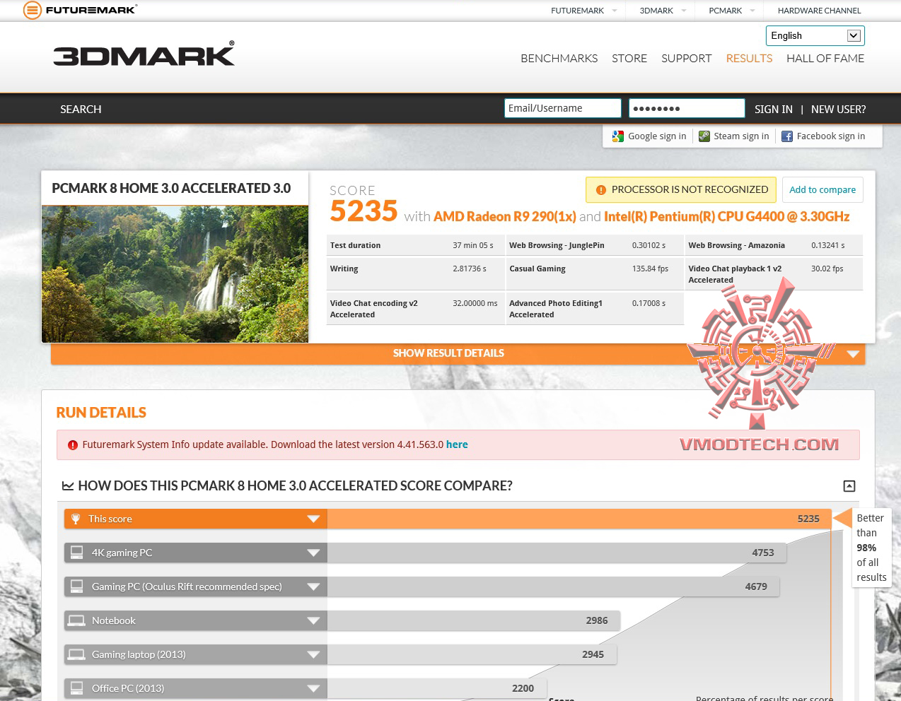Click the PROCESSOR IS NOT RECOGNIZED notice
This screenshot has width=901, height=701.
coord(680,189)
